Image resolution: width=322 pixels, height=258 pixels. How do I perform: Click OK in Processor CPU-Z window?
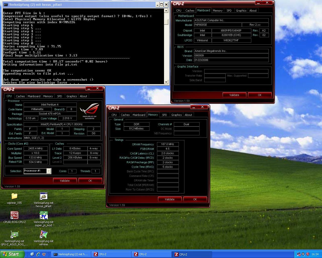(x=90, y=181)
